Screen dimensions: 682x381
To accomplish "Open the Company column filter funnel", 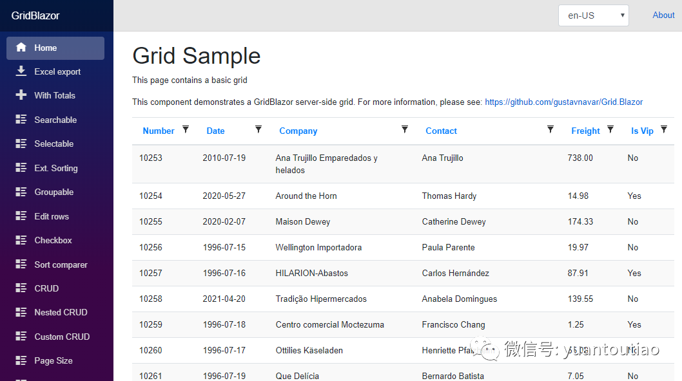I will pyautogui.click(x=405, y=129).
